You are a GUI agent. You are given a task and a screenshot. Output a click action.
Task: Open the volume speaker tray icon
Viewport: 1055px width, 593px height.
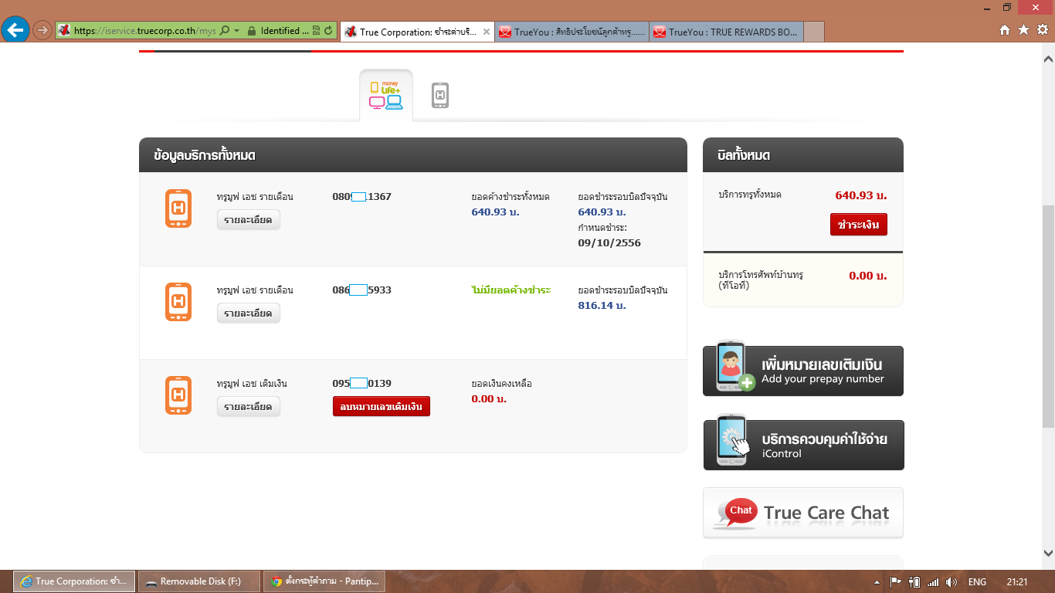point(952,582)
